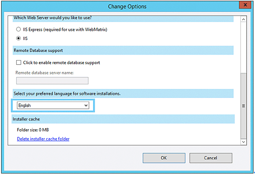255x175 pixels.
Task: Click the Remote Database support section header
Action: tap(123, 50)
